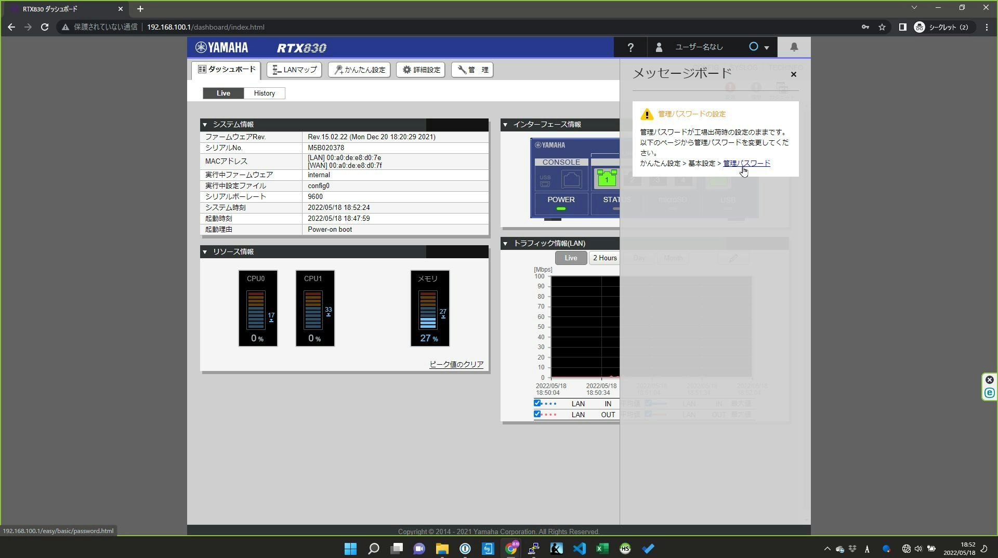This screenshot has height=558, width=998.
Task: Click the CPU0 usage gauge
Action: click(258, 308)
